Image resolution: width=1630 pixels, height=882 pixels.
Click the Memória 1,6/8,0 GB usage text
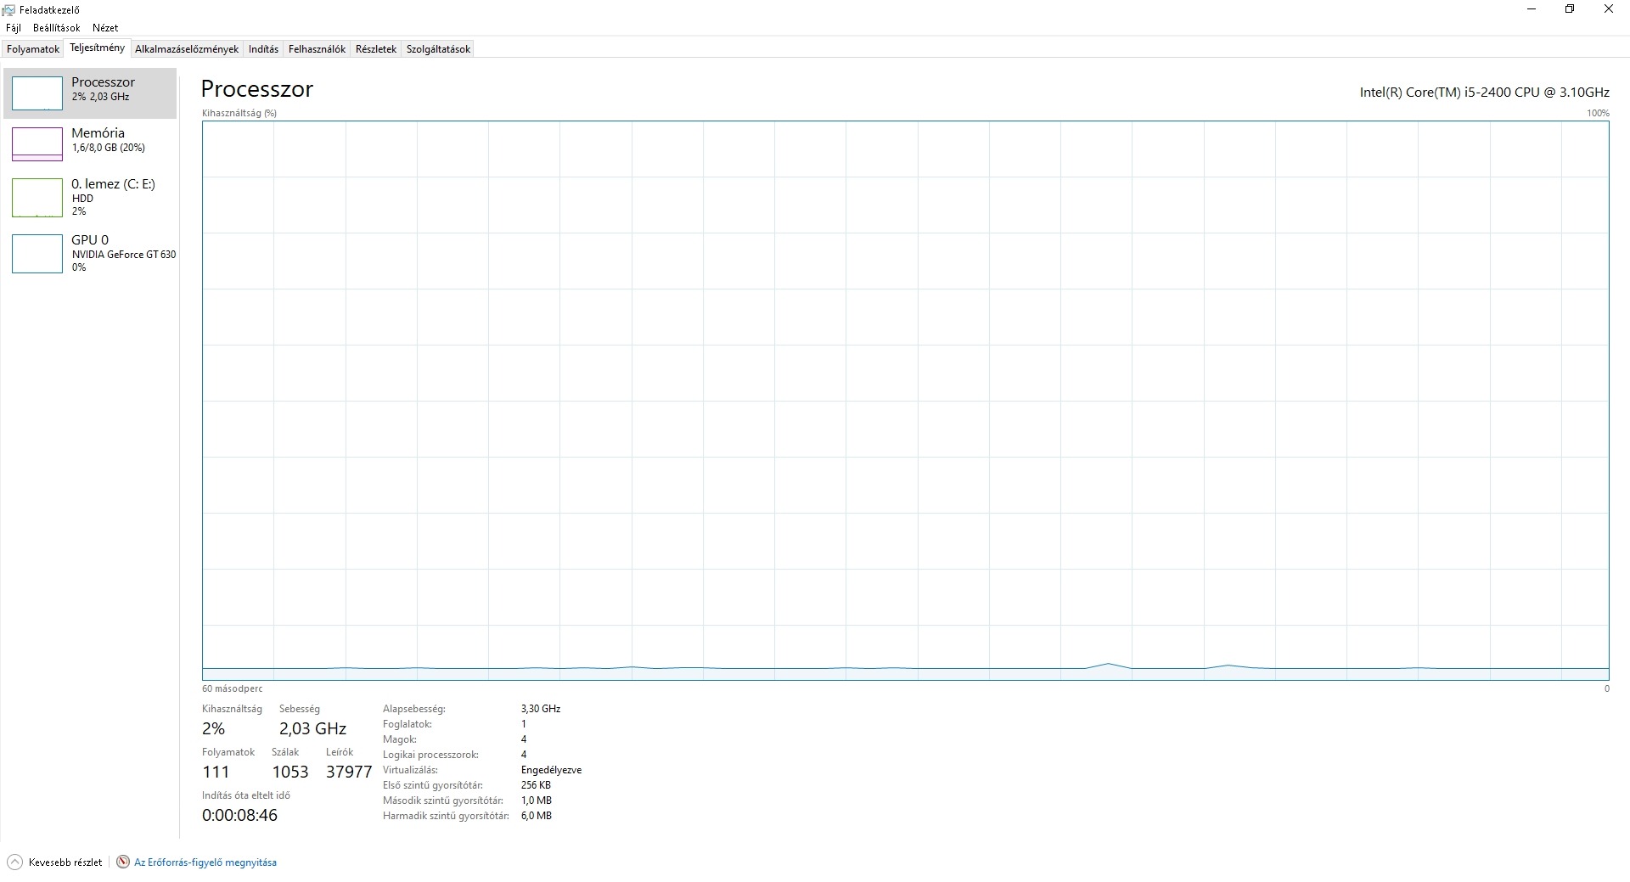pos(108,148)
